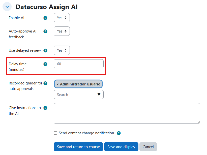This screenshot has height=155, width=207.
Task: Open help for Recorded grader setting
Action: pyautogui.click(x=45, y=83)
